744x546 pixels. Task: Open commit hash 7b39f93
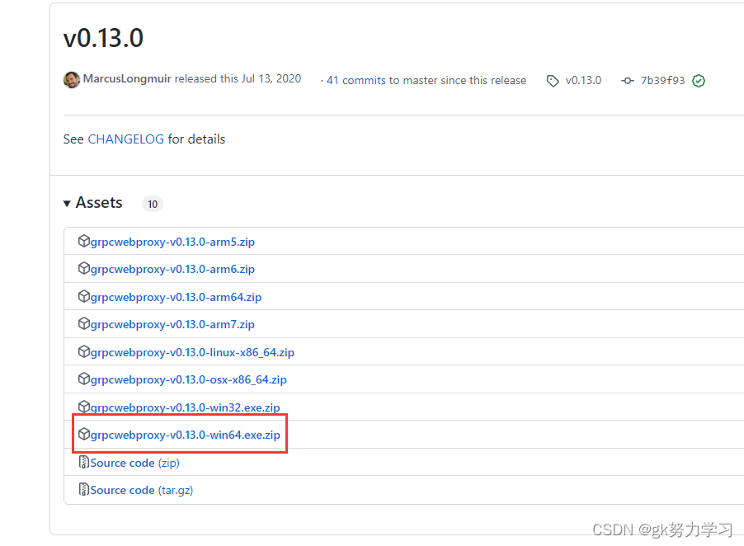(x=662, y=81)
